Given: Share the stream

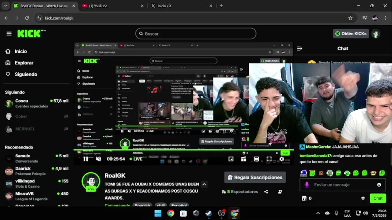Looking at the screenshot, I should pyautogui.click(x=266, y=192).
